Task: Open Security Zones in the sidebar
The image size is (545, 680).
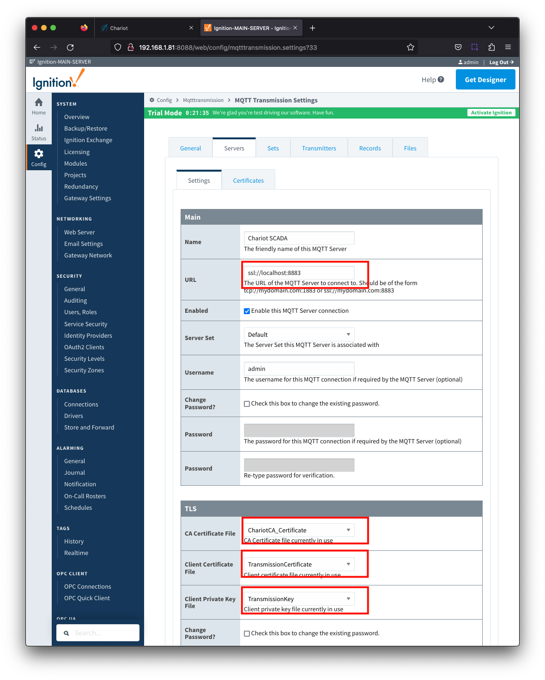Action: pyautogui.click(x=84, y=370)
